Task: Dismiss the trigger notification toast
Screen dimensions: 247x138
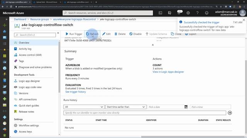Action: (x=244, y=20)
